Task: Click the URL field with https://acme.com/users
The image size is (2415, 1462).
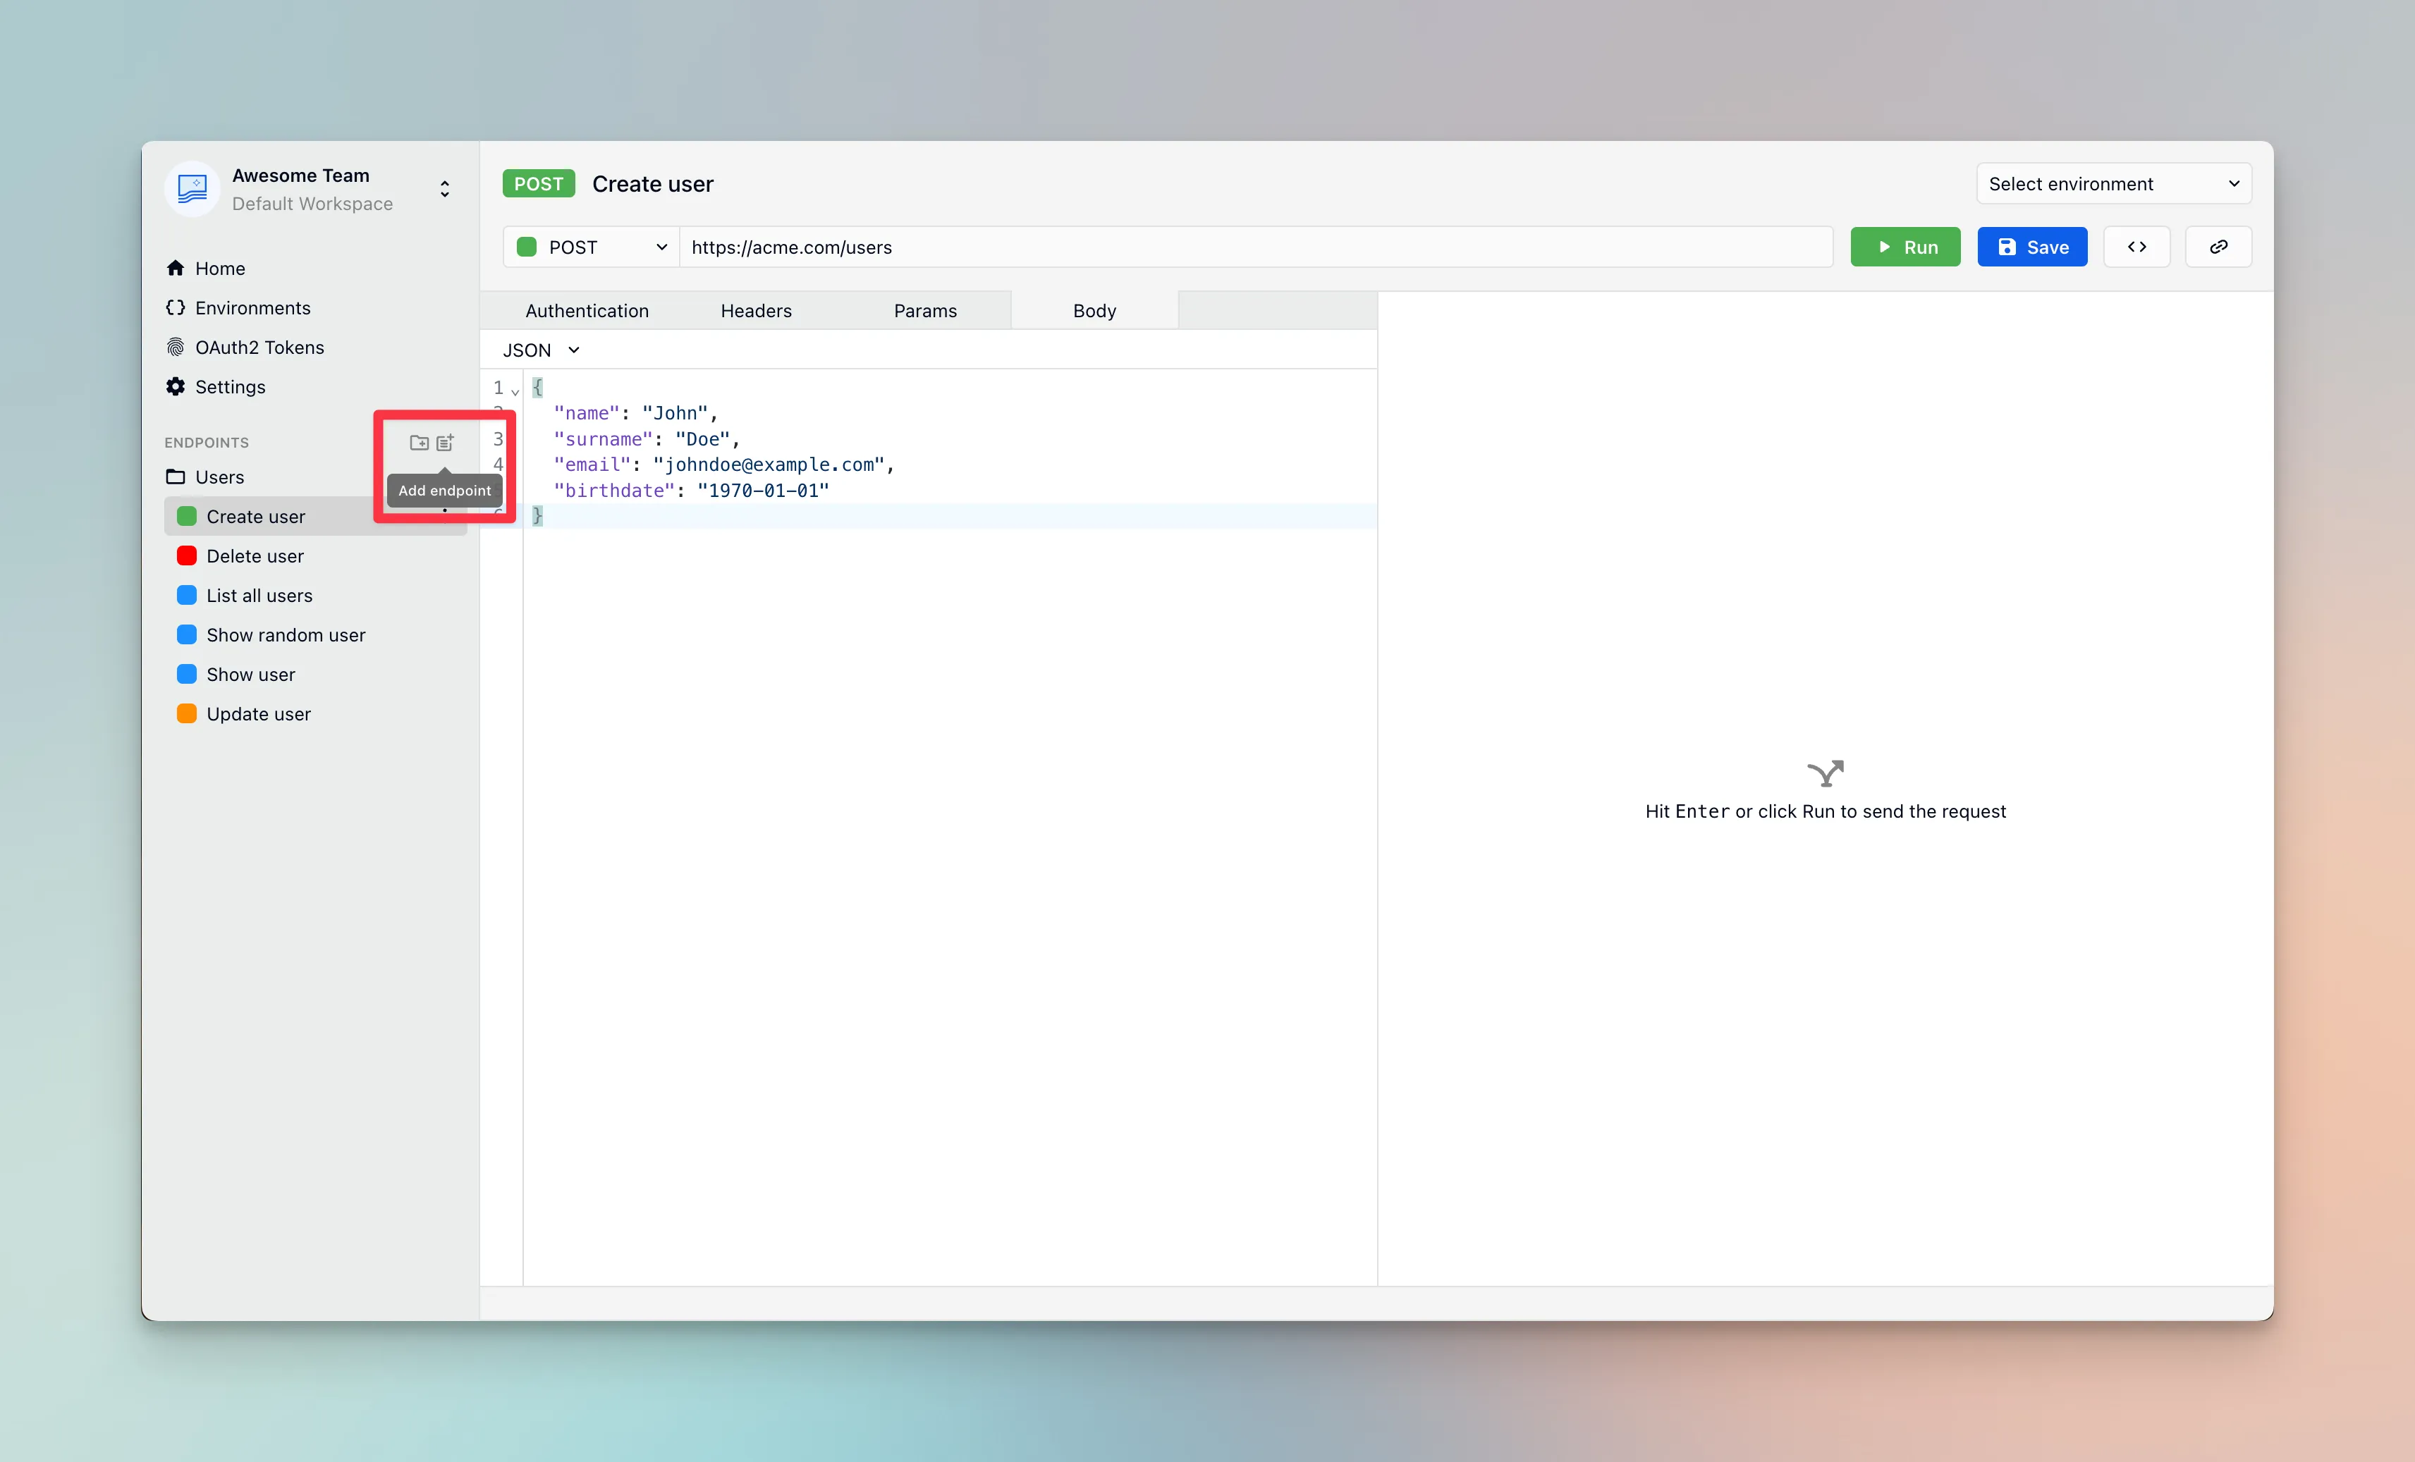Action: coord(1256,247)
